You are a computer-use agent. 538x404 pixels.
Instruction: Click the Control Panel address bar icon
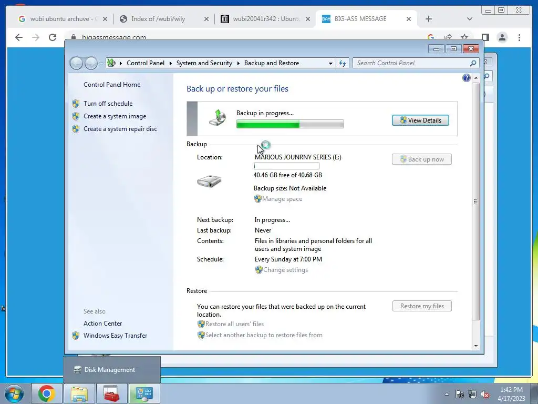pyautogui.click(x=111, y=63)
